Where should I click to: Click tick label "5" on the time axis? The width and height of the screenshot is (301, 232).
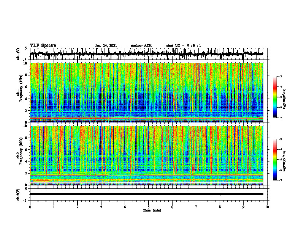[x=149, y=207]
